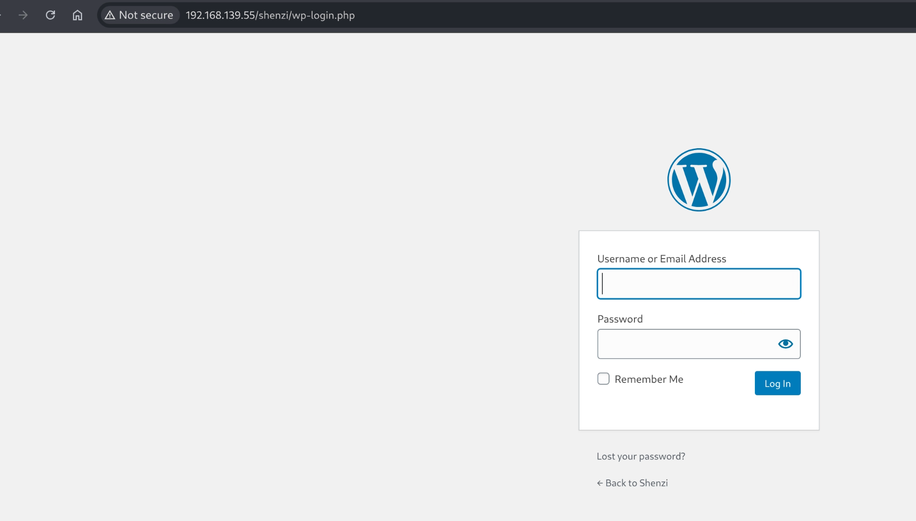Click the WordPress logo
The image size is (916, 521).
point(698,180)
